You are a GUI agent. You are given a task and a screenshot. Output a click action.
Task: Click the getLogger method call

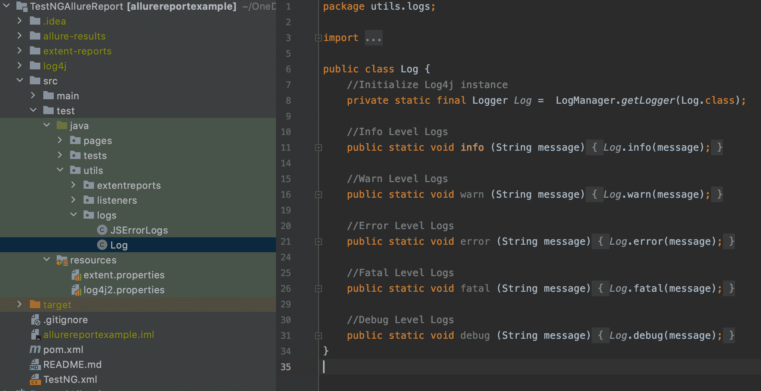648,100
